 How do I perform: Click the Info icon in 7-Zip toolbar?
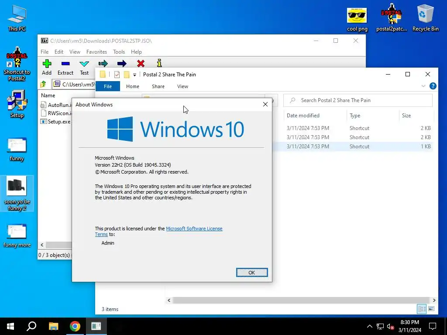coord(159,63)
